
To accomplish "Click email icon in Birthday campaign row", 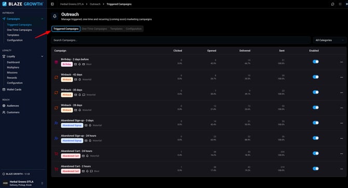I will [x=75, y=64].
